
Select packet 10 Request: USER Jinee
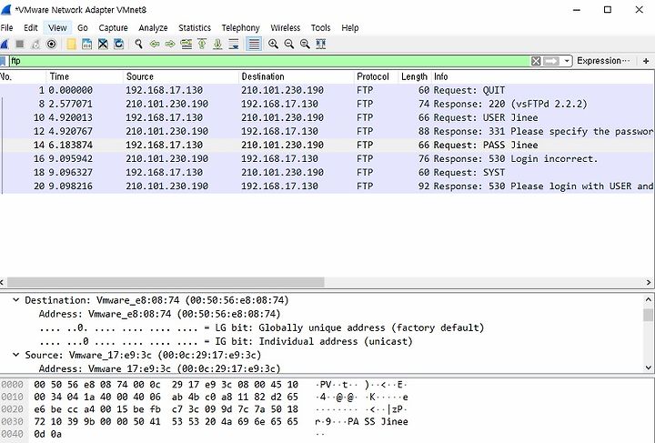[327, 117]
